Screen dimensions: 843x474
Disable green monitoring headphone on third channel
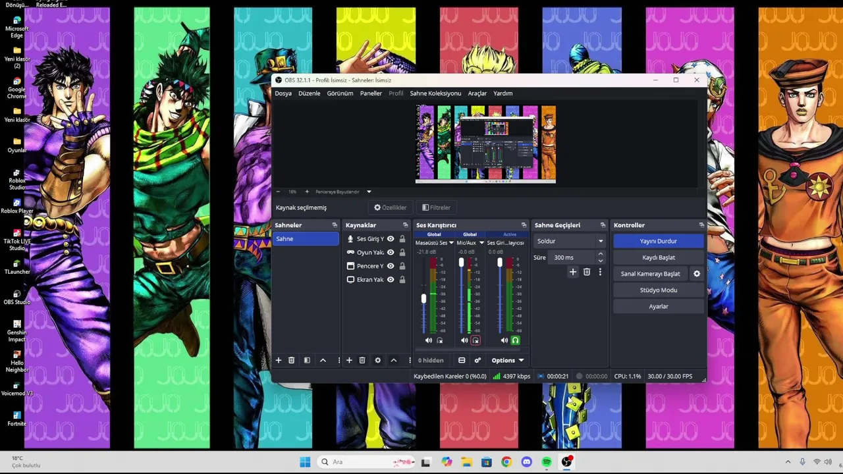pyautogui.click(x=516, y=340)
